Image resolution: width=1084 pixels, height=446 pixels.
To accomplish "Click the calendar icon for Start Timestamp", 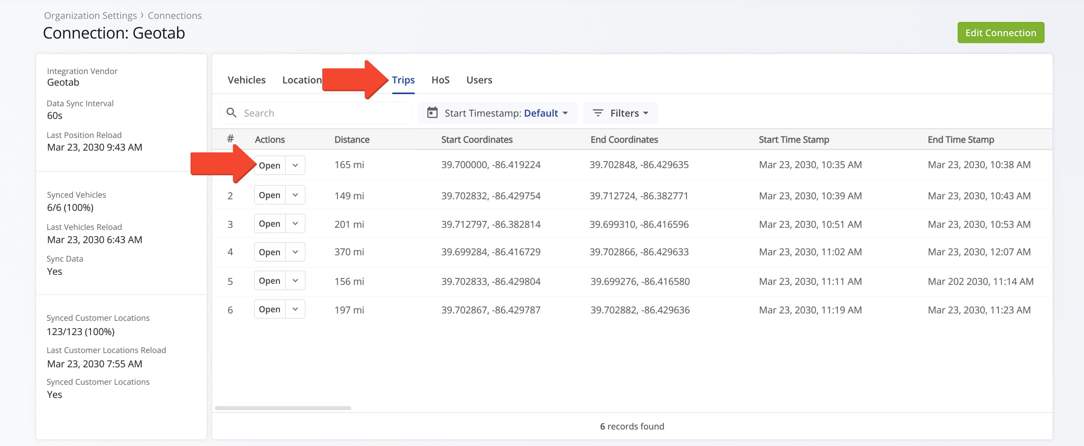I will pyautogui.click(x=432, y=113).
